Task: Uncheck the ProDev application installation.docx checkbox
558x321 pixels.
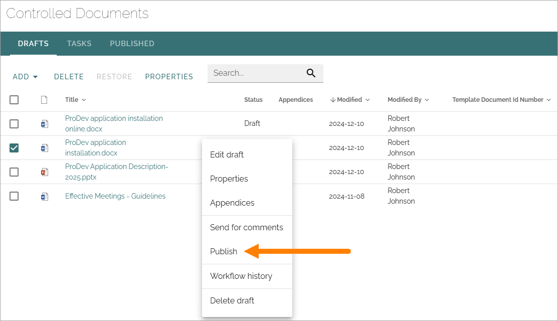Action: (14, 147)
